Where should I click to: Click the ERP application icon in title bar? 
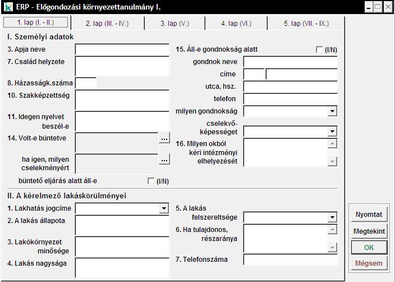tap(8, 7)
